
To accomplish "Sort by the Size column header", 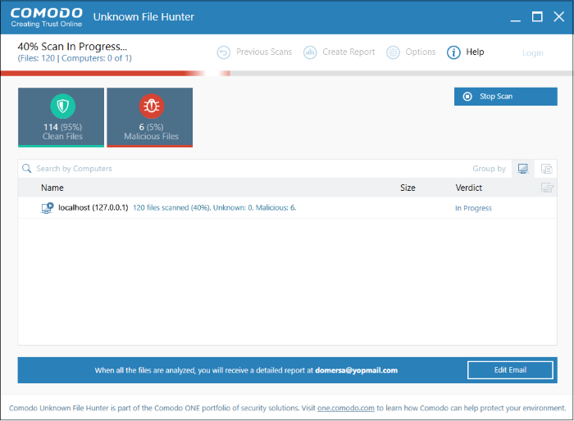I will pos(408,188).
